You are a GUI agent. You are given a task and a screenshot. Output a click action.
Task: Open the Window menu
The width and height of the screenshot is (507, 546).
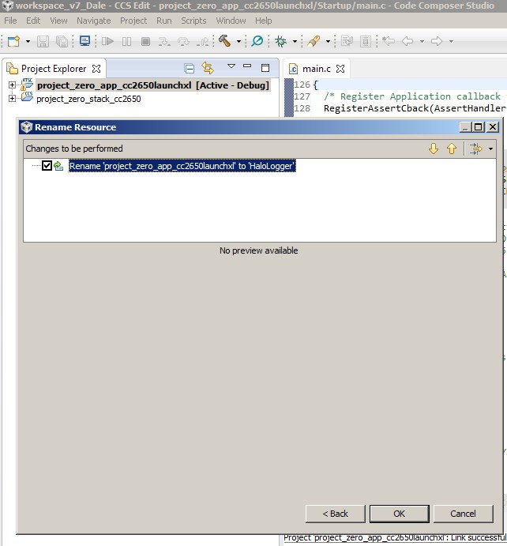231,21
